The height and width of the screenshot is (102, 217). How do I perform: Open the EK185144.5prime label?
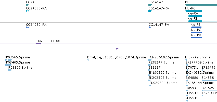point(200,83)
